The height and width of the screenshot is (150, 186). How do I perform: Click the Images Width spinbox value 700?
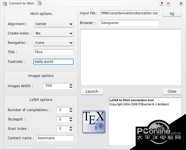coord(56,86)
